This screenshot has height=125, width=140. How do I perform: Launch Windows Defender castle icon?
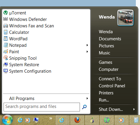click(6, 19)
